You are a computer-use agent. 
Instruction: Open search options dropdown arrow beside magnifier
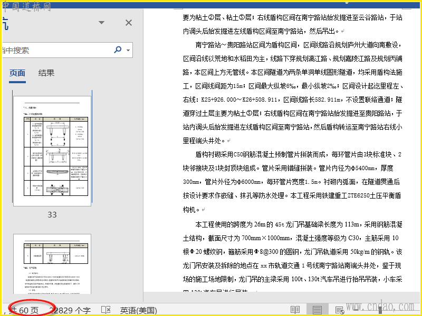point(128,50)
